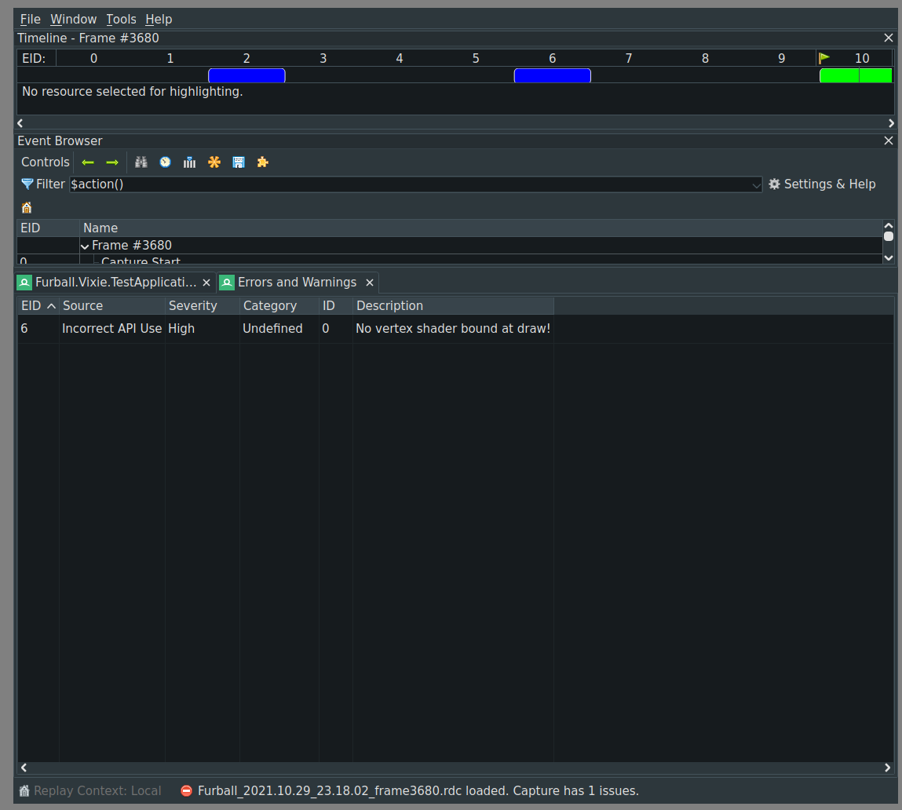Click event browser scrollbar down arrow
The height and width of the screenshot is (810, 902).
tap(888, 258)
